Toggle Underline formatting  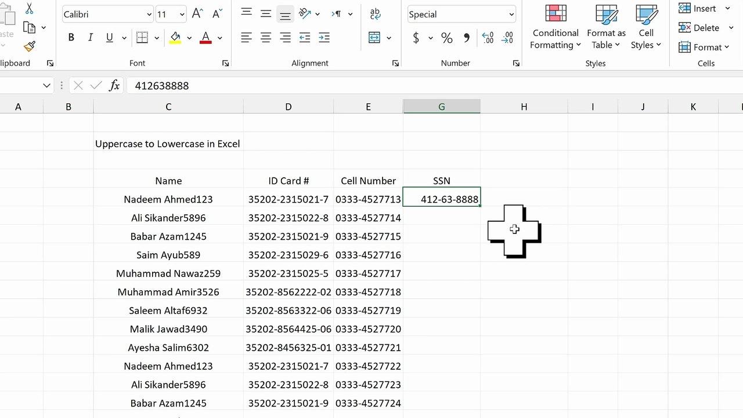pos(109,38)
